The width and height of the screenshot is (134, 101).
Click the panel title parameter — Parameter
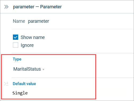[37, 7]
